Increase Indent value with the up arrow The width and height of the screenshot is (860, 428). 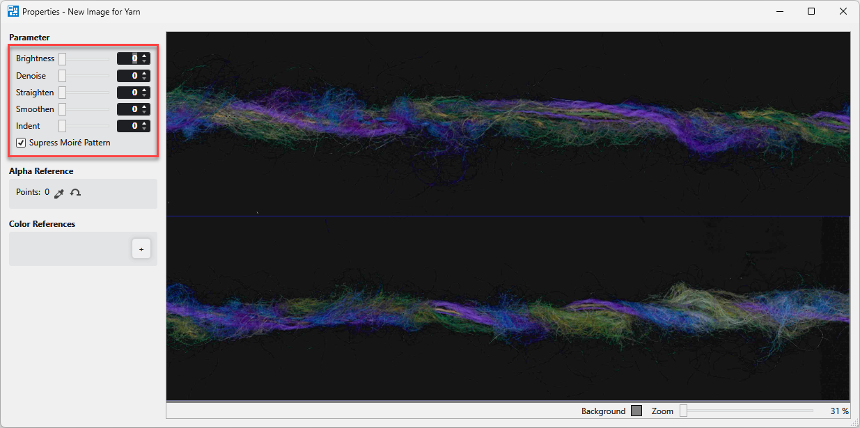pos(144,123)
